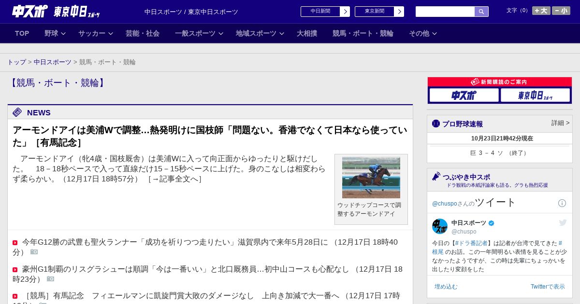Open the サッカー menu label
Image resolution: width=580 pixels, height=304 pixels.
pyautogui.click(x=92, y=33)
